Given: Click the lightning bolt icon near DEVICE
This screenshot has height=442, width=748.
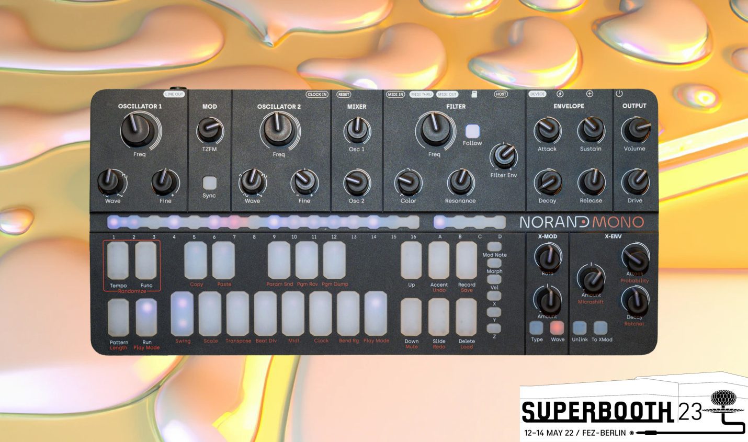Looking at the screenshot, I should pyautogui.click(x=559, y=95).
